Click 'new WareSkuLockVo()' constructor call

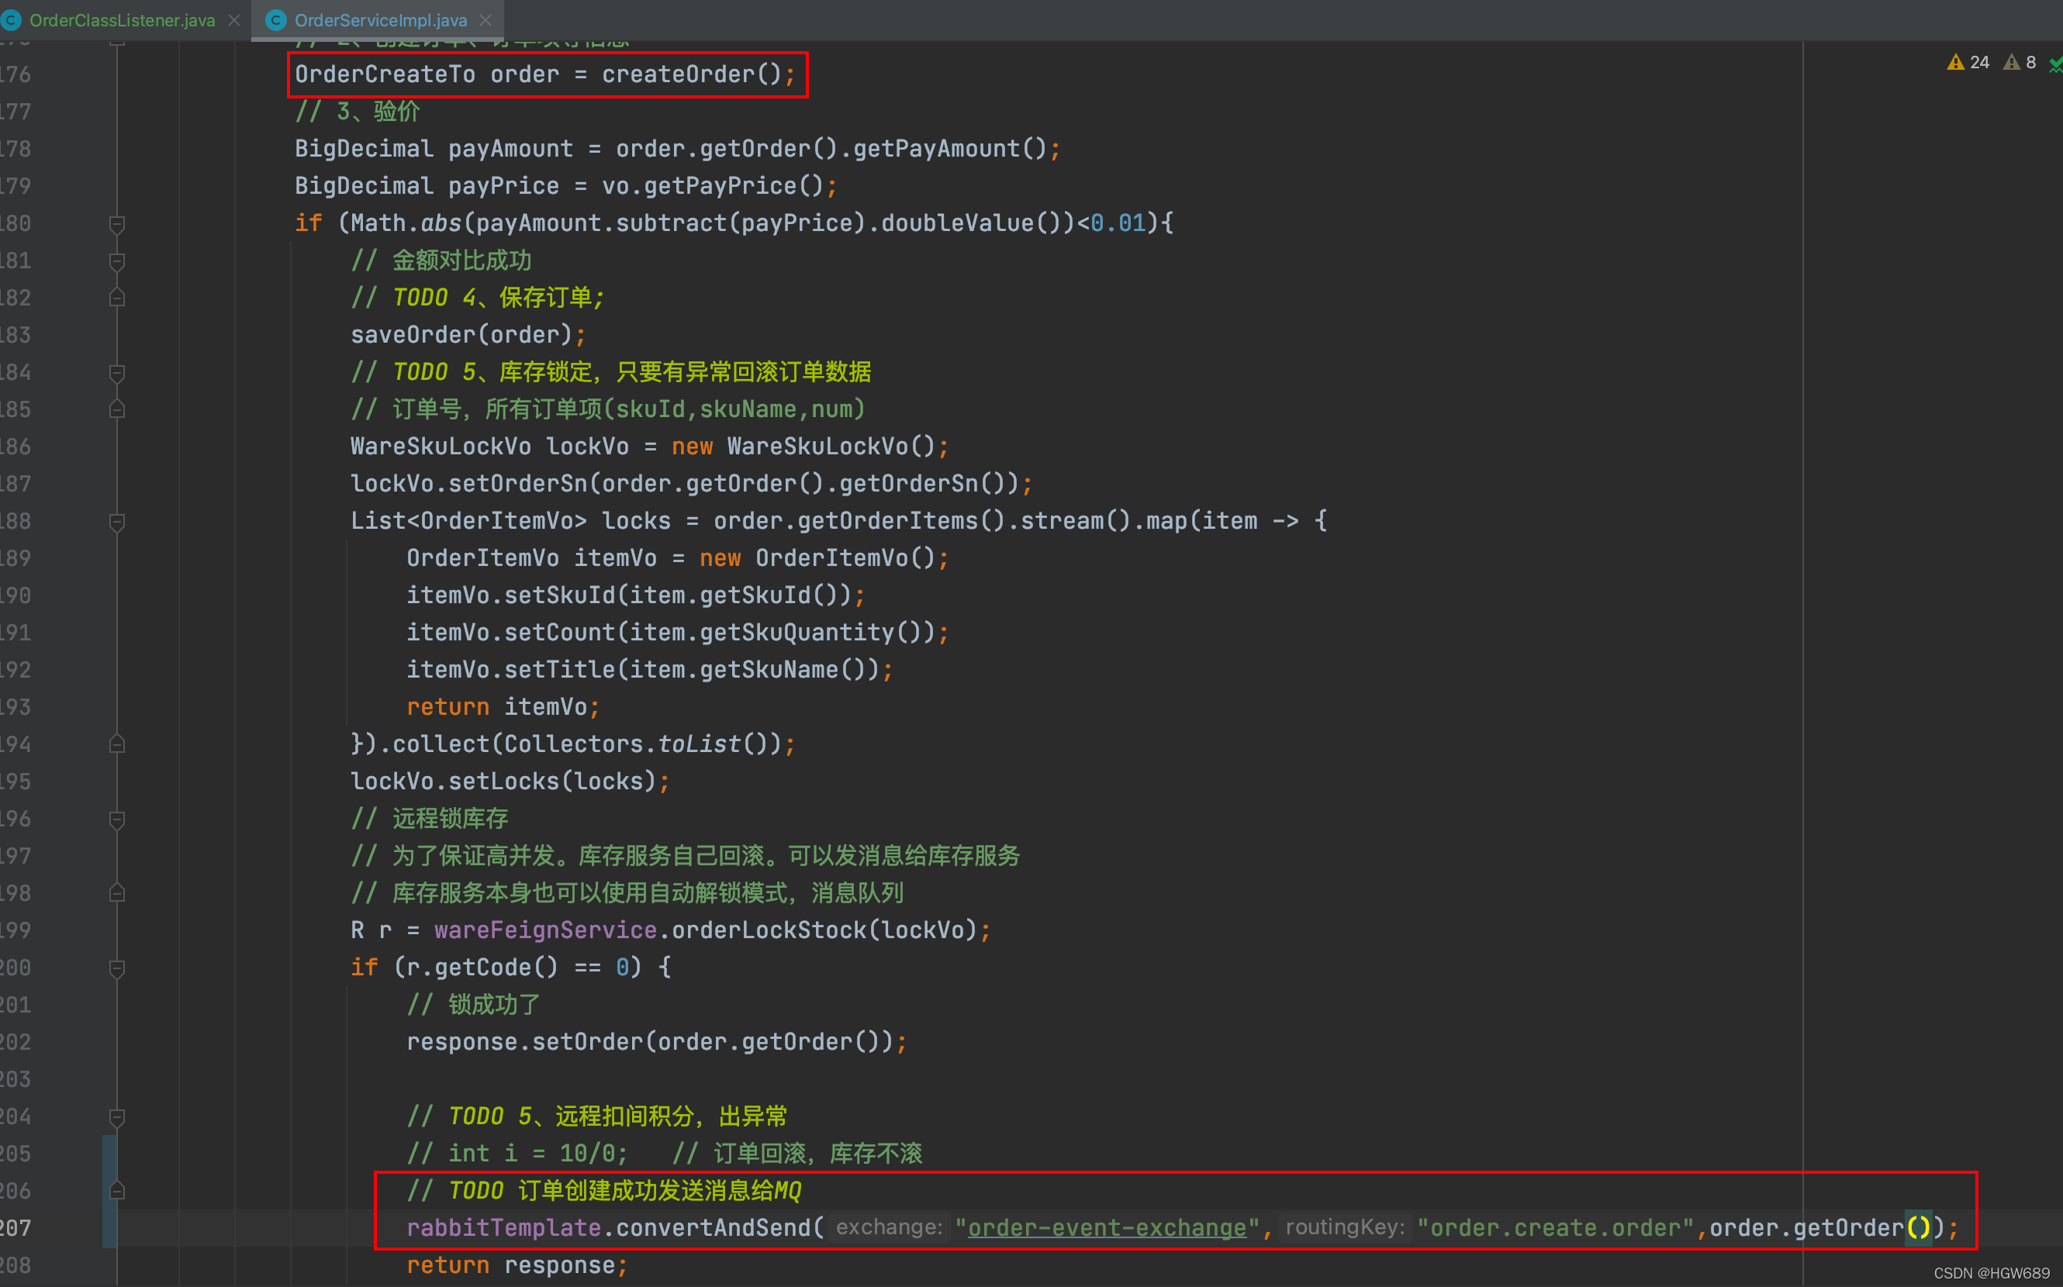(x=803, y=446)
